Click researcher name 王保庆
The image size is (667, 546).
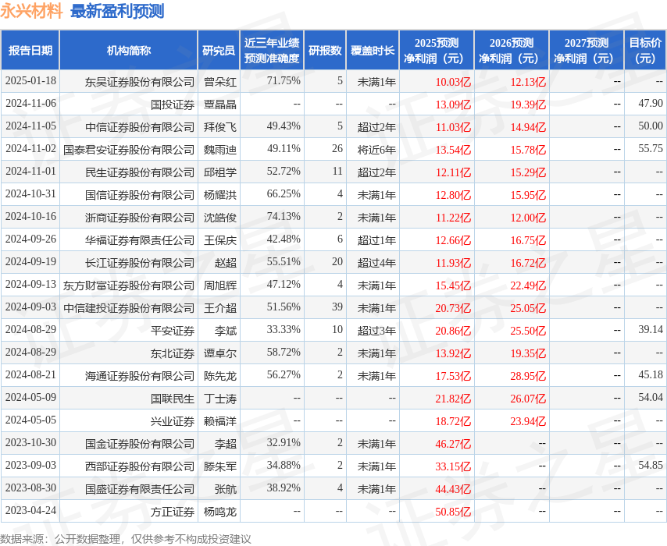[220, 239]
